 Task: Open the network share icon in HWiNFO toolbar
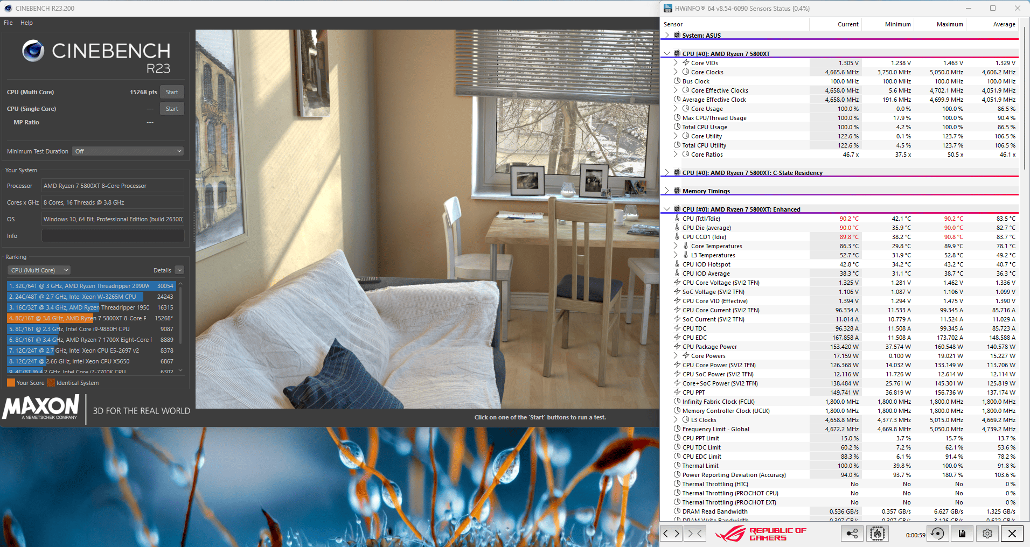(852, 534)
